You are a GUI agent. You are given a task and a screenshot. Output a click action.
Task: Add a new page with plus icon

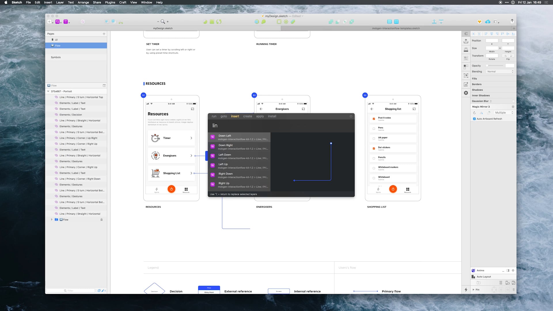tap(104, 34)
